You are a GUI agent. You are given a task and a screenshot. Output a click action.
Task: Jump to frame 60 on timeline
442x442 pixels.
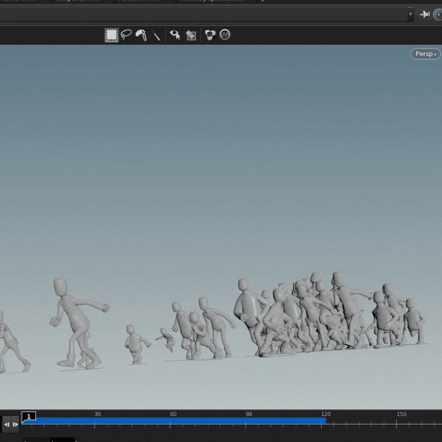[173, 414]
